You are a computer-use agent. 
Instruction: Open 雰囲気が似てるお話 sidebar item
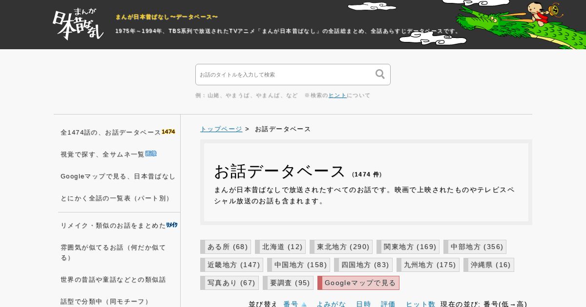(x=113, y=252)
